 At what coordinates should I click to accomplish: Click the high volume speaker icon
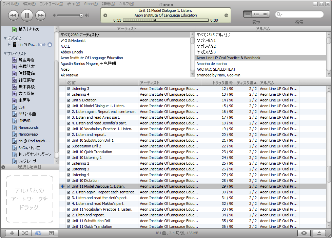87,16
